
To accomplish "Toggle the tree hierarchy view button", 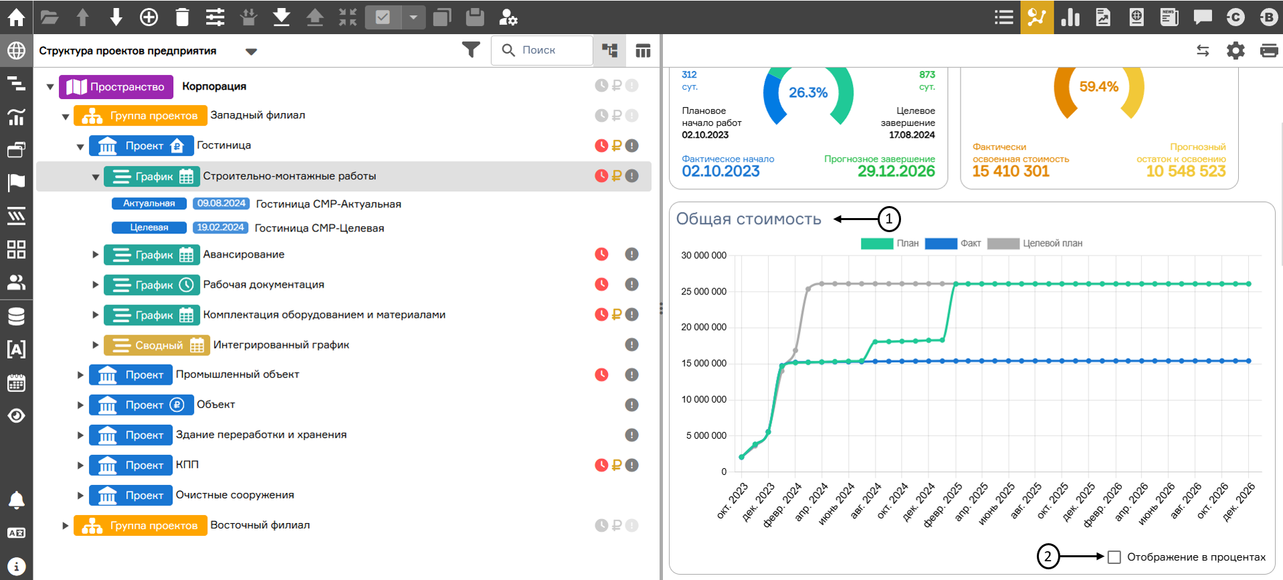I will coord(609,51).
